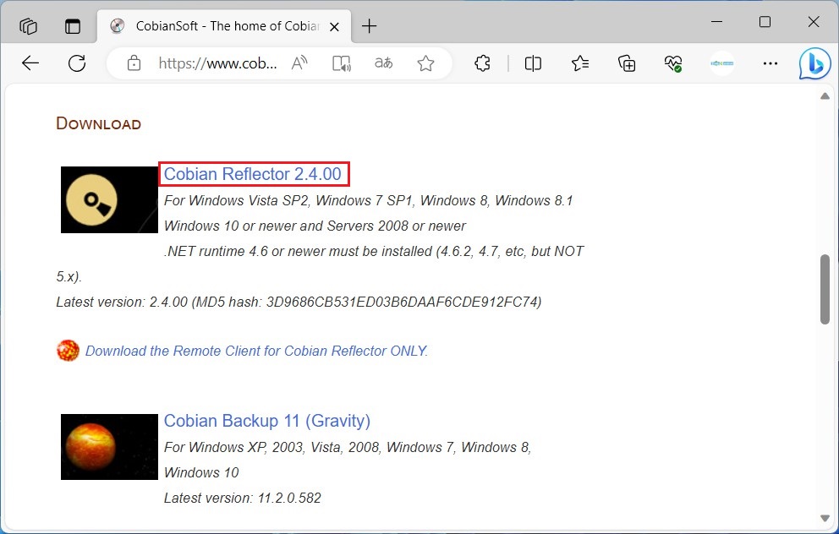Click the Cobian Reflector disc logo image
This screenshot has width=839, height=534.
coord(109,199)
